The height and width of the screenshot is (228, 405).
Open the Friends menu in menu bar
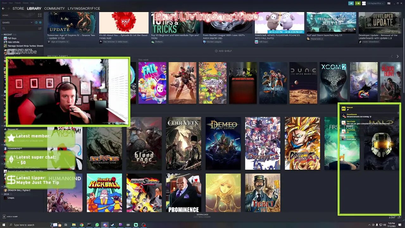click(x=18, y=3)
